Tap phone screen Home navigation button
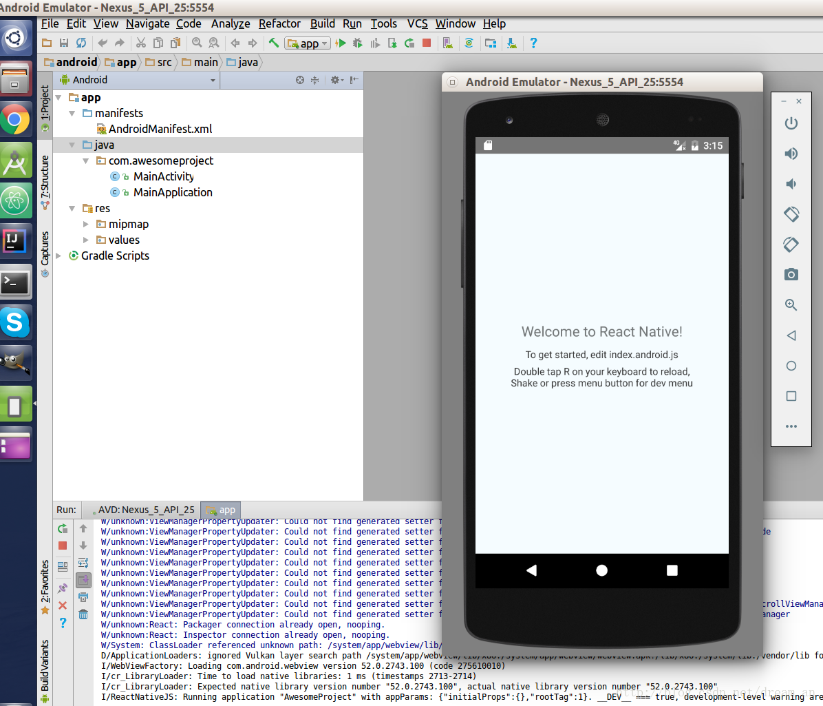Viewport: 823px width, 706px height. 602,570
